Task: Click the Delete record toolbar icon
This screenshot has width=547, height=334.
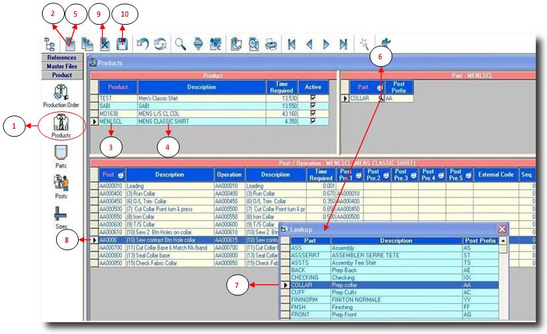Action: pos(104,44)
